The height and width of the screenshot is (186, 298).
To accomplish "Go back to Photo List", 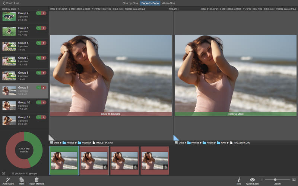I will tap(11, 3).
